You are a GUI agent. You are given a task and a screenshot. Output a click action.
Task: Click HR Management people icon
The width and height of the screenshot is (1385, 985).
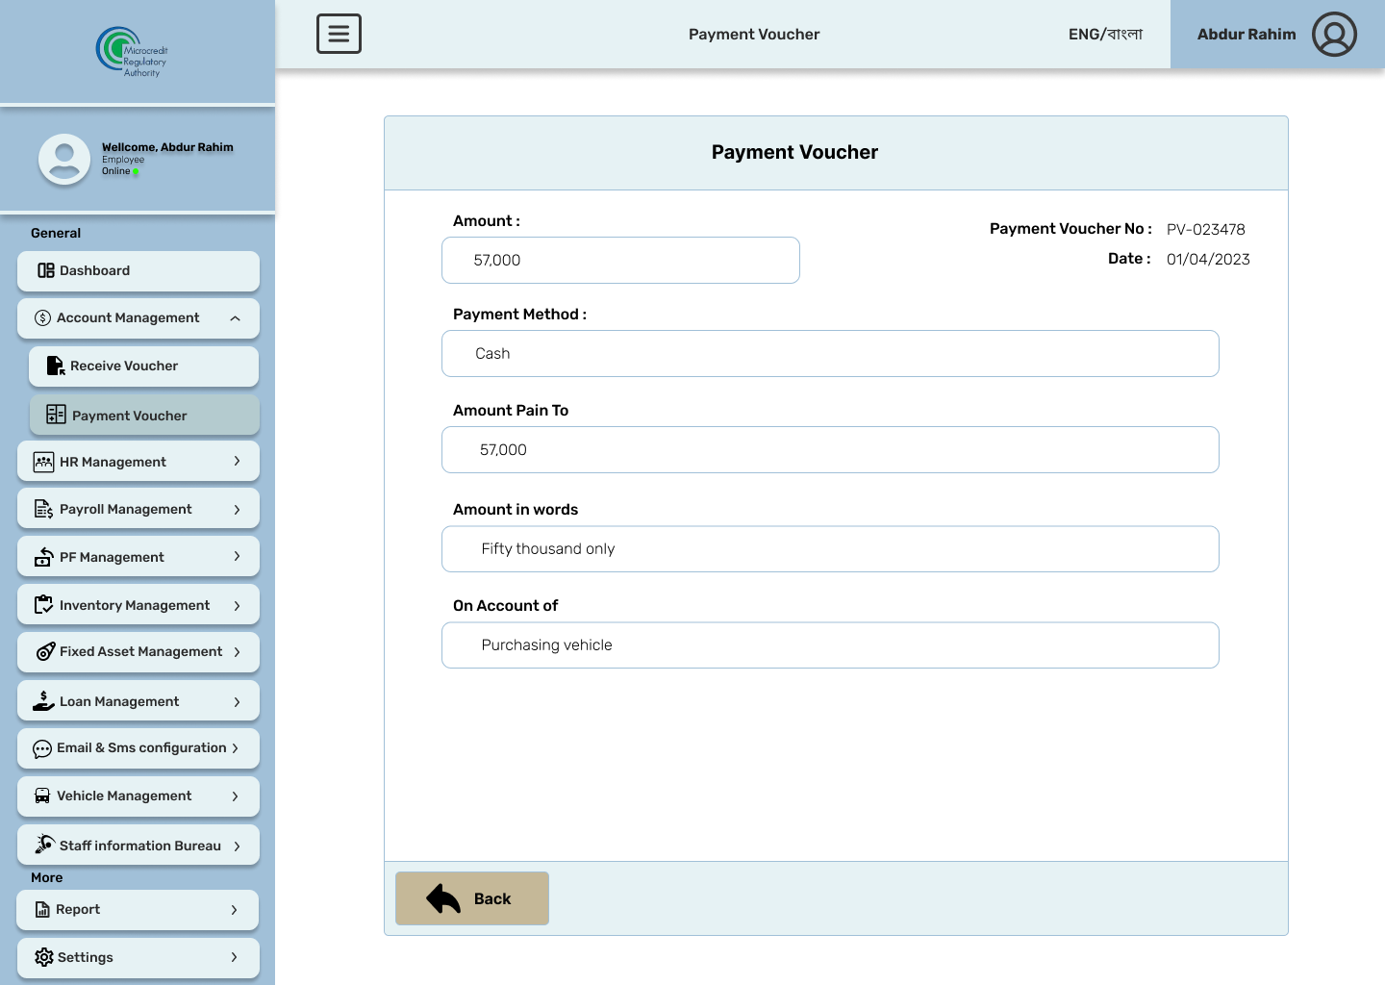pos(44,462)
